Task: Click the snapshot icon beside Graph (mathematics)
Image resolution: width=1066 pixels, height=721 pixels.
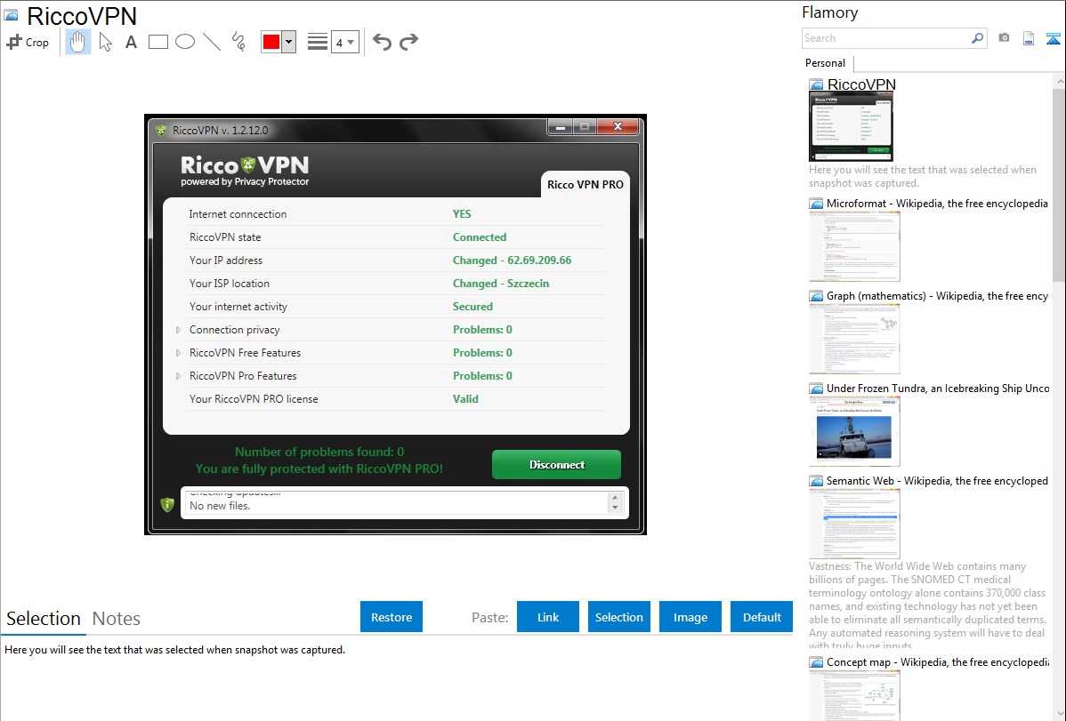Action: point(816,296)
